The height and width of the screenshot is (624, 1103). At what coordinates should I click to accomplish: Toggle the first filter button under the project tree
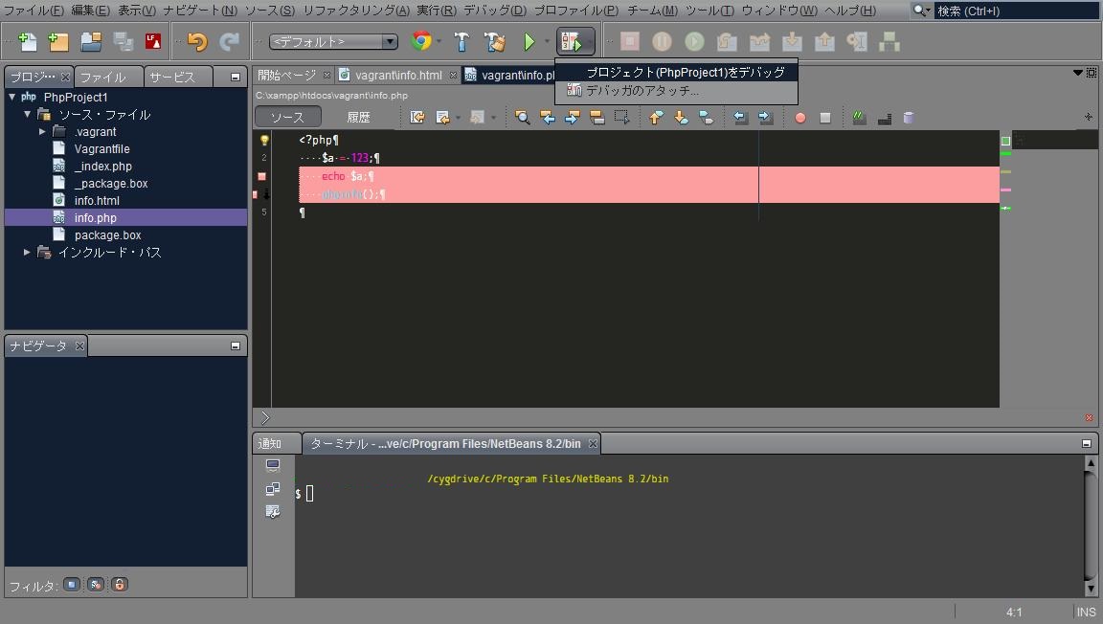pos(72,584)
